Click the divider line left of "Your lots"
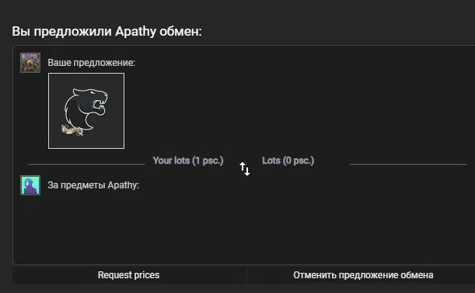Viewport: 475px width, 293px height. (86, 164)
